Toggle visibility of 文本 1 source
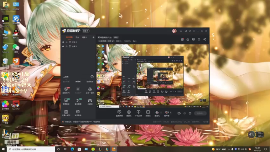The height and width of the screenshot is (152, 270). (x=63, y=42)
